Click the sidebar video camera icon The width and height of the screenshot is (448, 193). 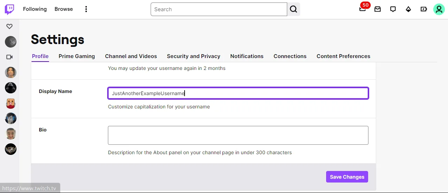(9, 57)
